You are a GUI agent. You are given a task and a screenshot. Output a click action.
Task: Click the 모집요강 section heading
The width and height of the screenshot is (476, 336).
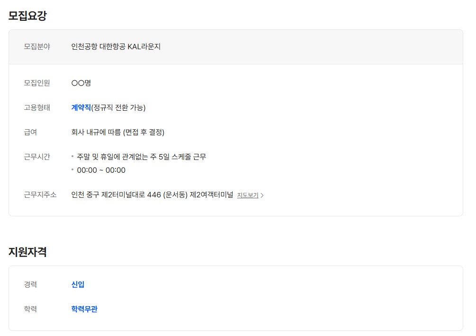point(27,16)
